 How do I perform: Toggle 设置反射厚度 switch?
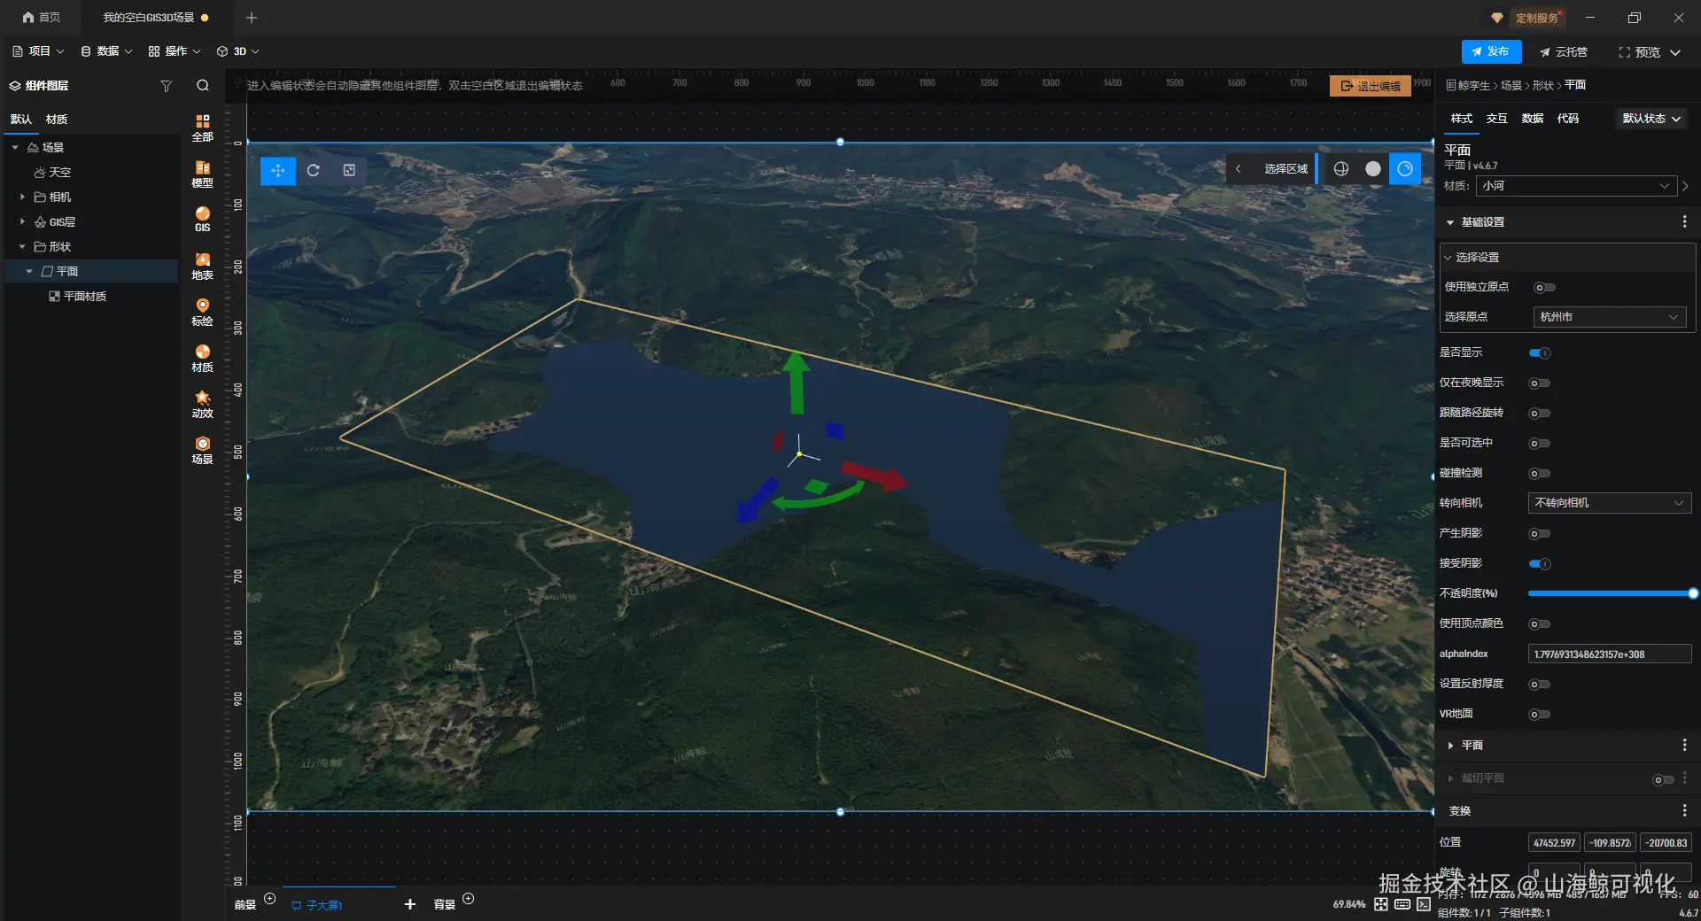[x=1540, y=684]
